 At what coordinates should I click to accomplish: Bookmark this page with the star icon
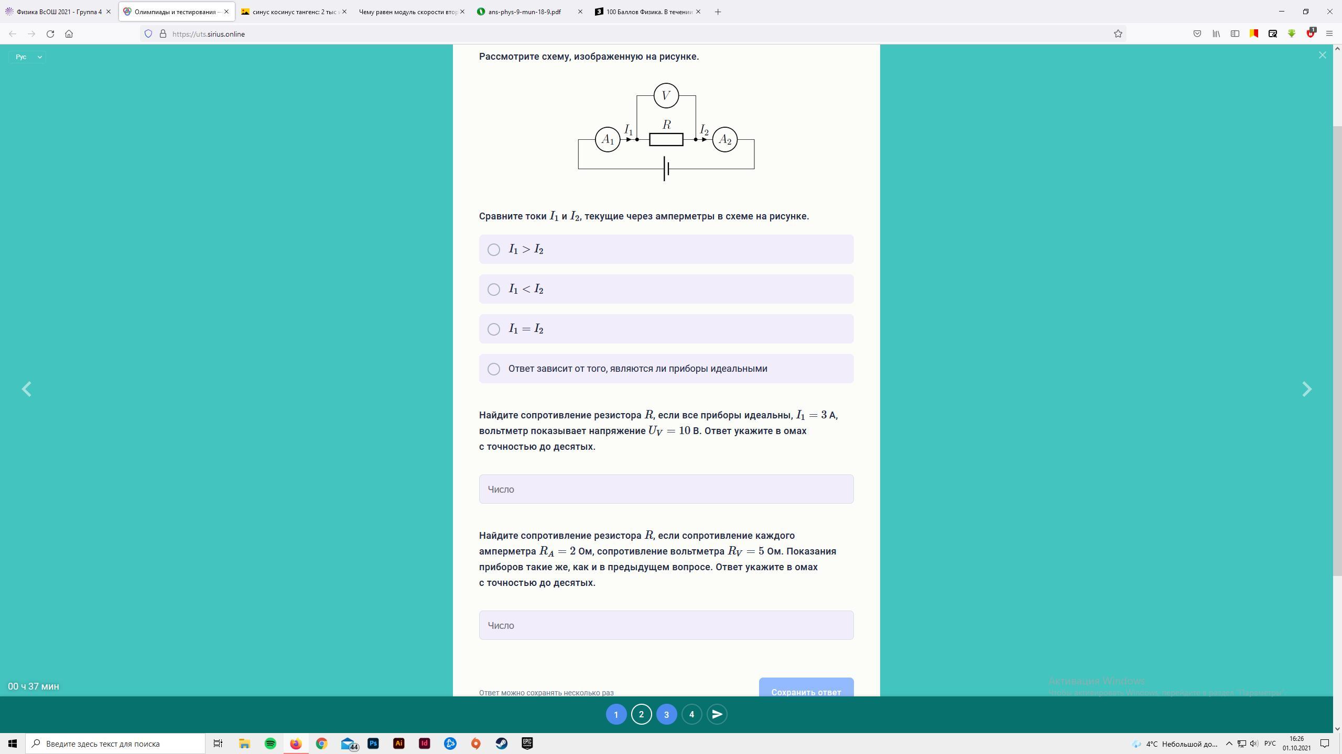[x=1118, y=34]
